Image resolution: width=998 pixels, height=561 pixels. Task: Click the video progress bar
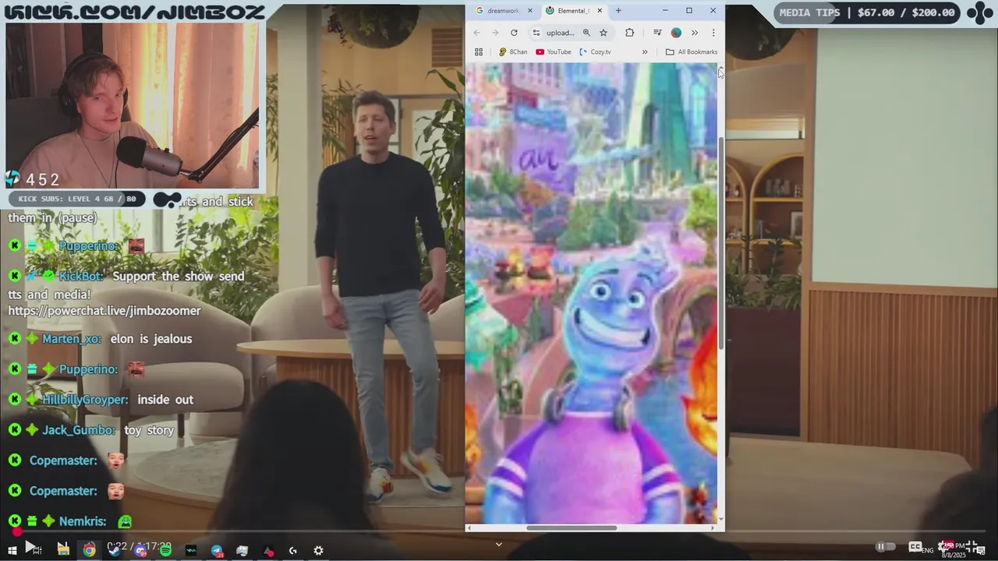[499, 533]
